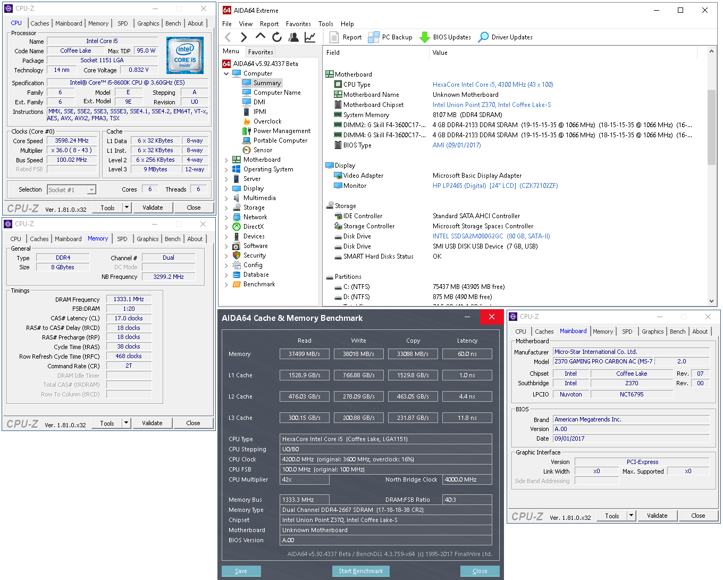Open the AIDA64 graph chart icon
The width and height of the screenshot is (723, 580).
click(x=310, y=37)
